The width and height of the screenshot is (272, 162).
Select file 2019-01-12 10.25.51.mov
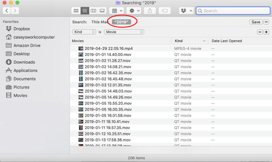[108, 134]
